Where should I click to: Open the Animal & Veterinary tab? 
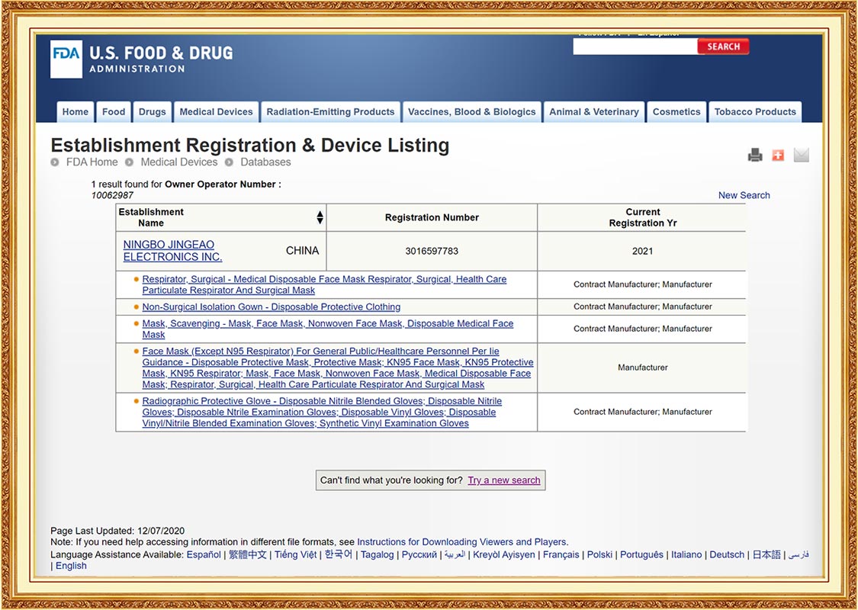coord(594,111)
